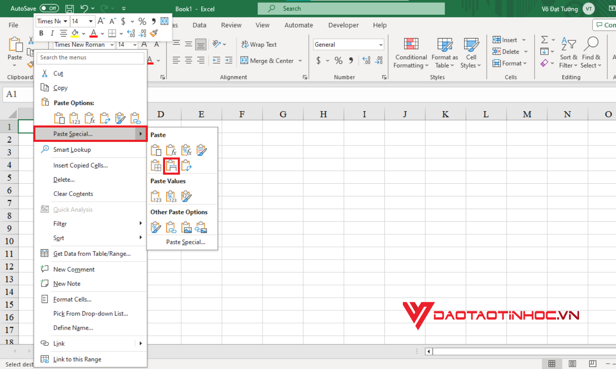Select the Keep Source Column Widths paste icon

coord(171,165)
